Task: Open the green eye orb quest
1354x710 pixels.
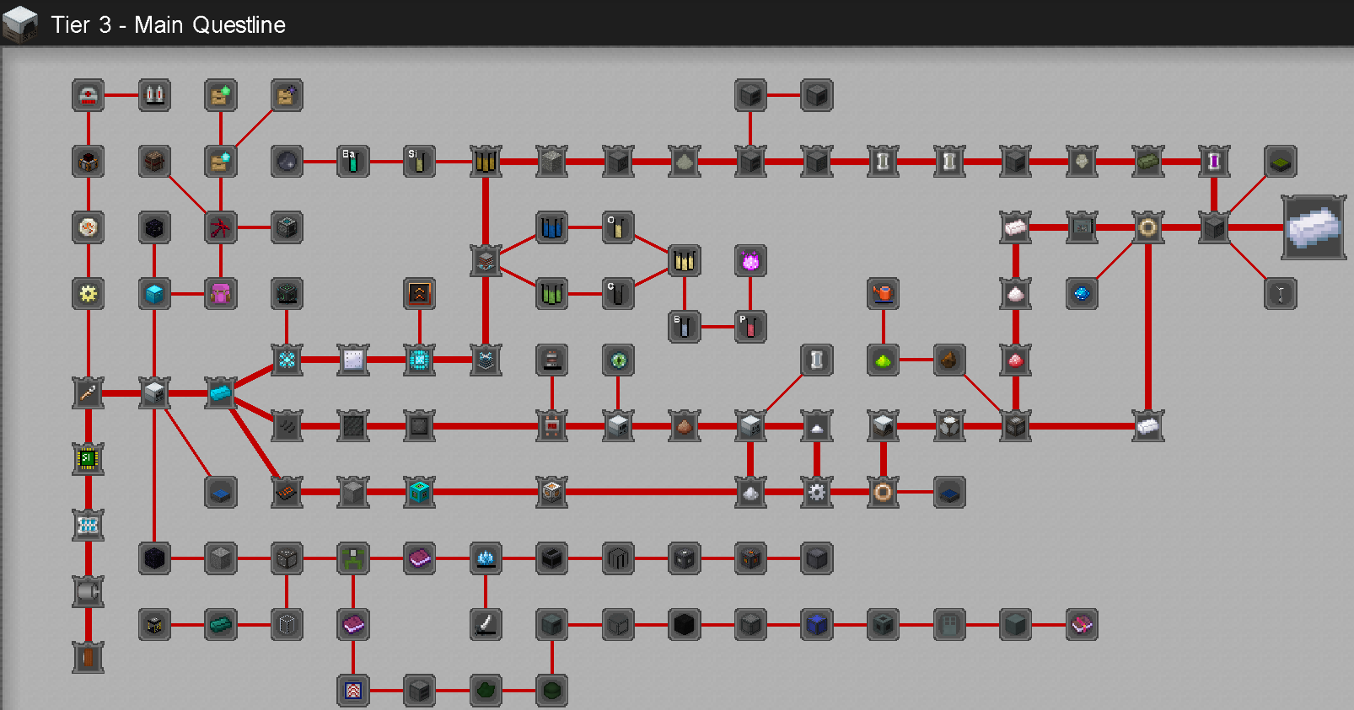Action: (x=618, y=360)
